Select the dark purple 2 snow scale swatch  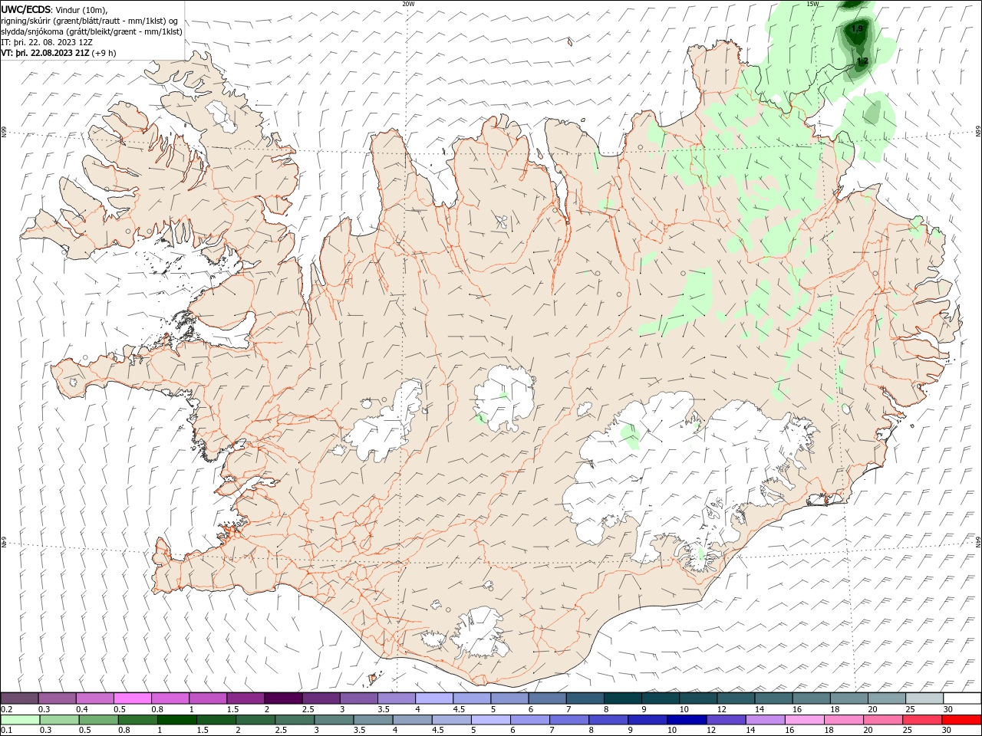(x=283, y=698)
